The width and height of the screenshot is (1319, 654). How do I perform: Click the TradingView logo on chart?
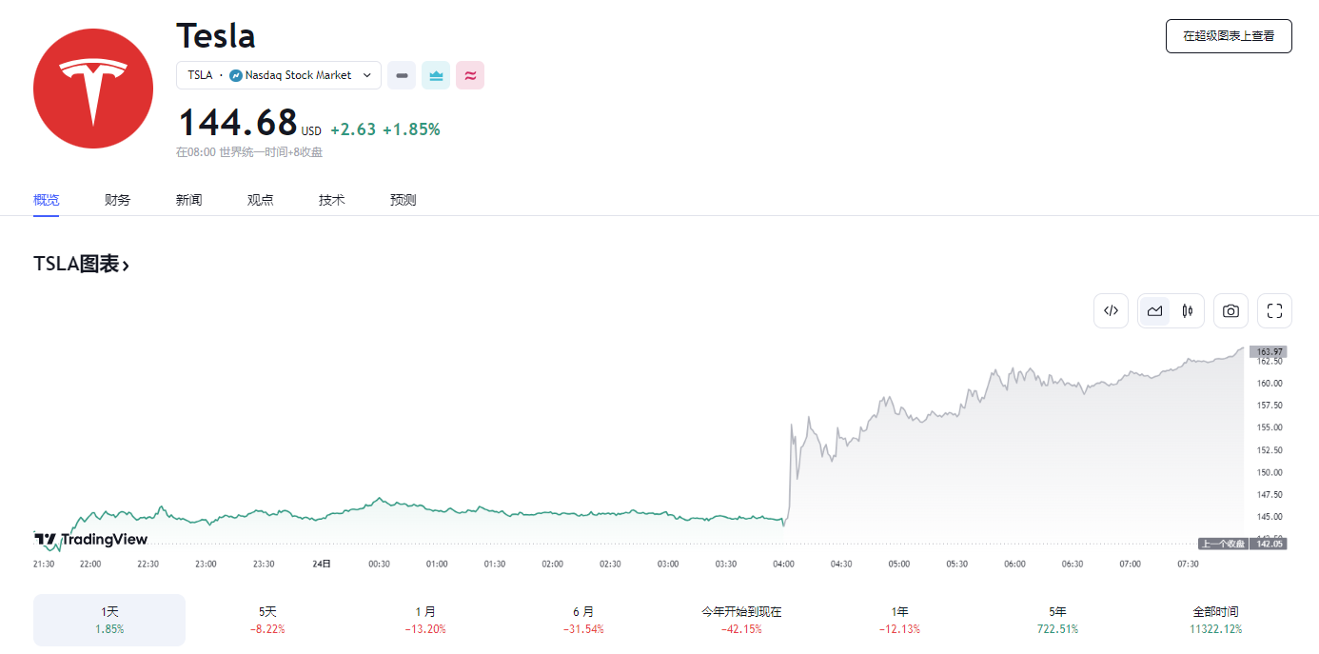[x=91, y=540]
